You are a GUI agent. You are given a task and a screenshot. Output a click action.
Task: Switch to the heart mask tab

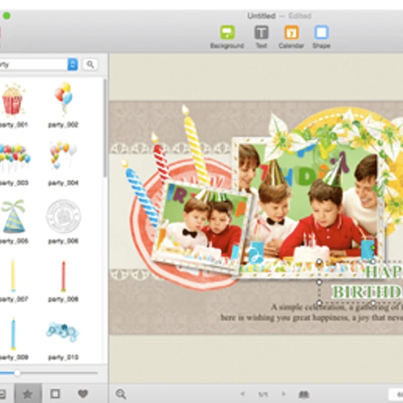pyautogui.click(x=83, y=394)
